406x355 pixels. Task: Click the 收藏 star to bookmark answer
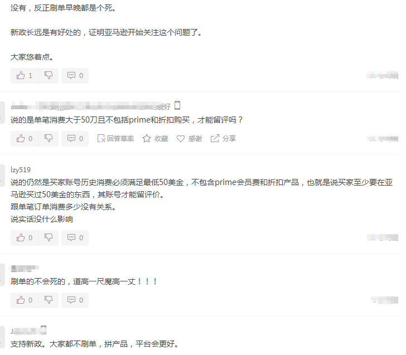pos(155,139)
